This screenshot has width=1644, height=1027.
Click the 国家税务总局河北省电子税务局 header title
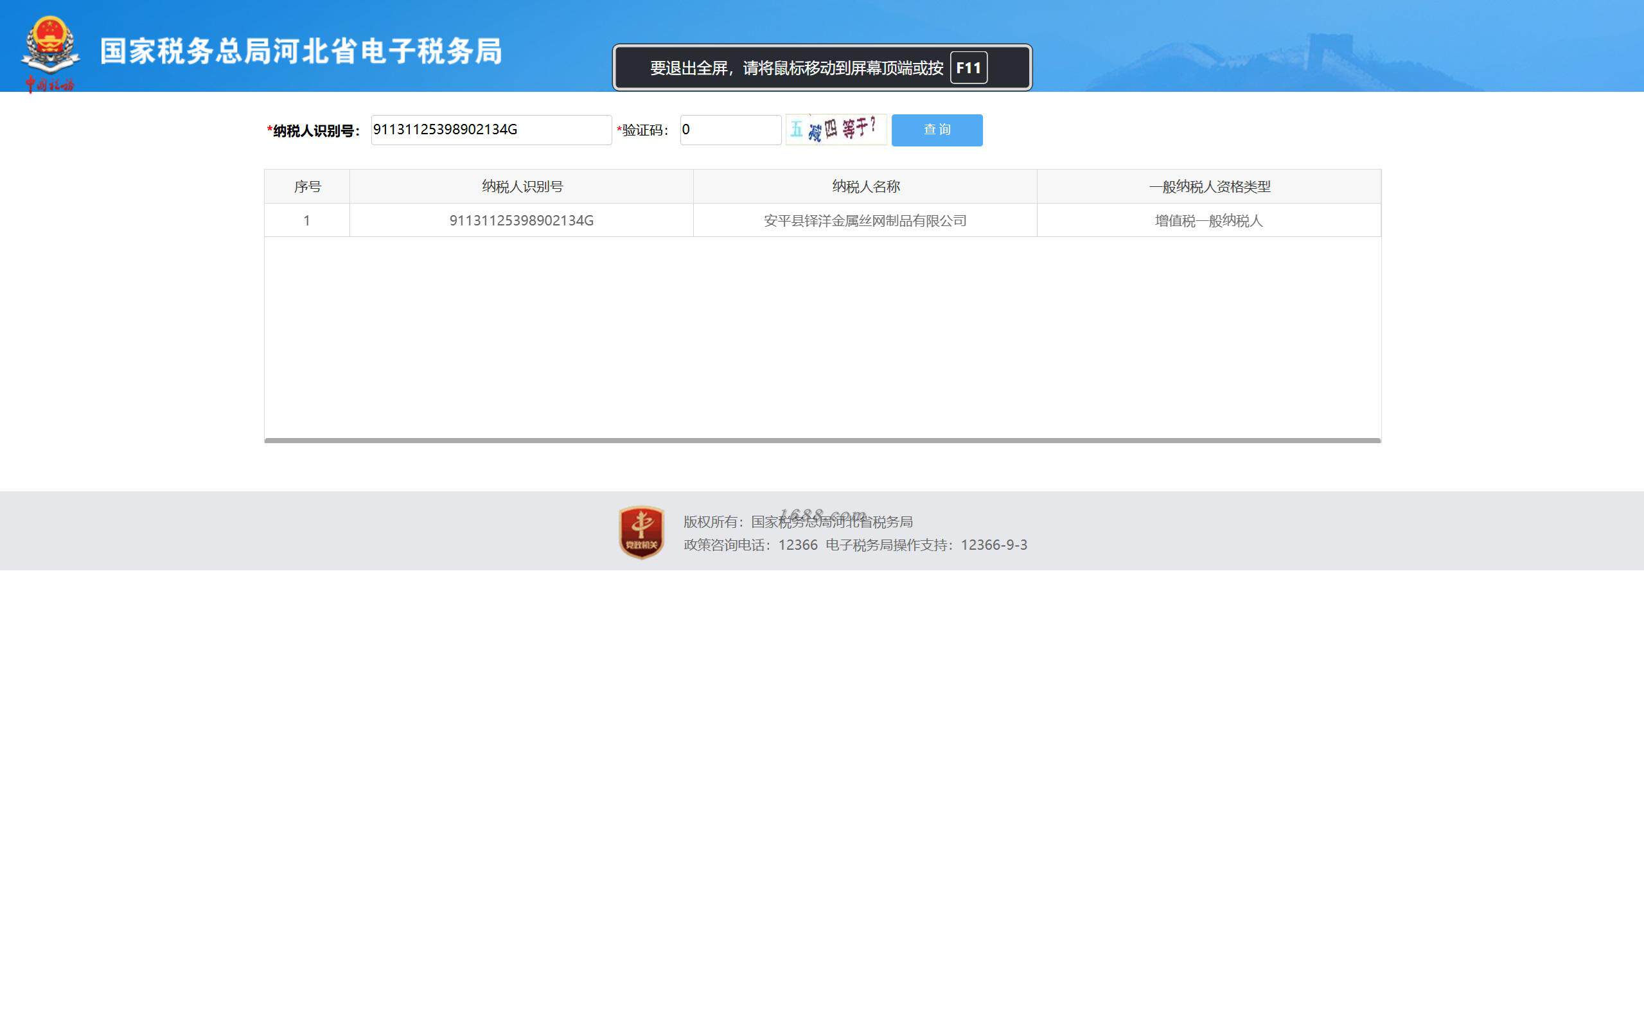click(x=301, y=51)
